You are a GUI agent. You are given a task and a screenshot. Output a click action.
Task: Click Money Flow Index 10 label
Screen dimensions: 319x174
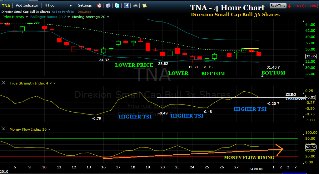[28, 129]
